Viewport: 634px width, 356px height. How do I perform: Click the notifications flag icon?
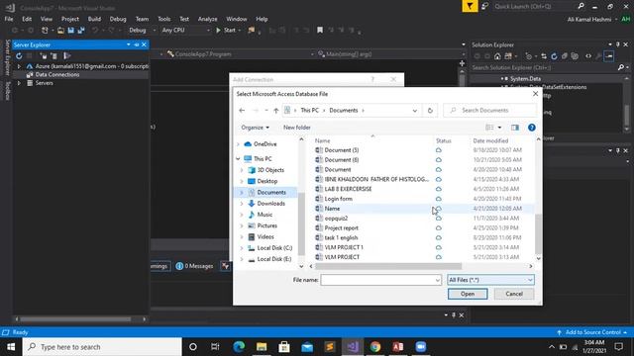tap(470, 6)
